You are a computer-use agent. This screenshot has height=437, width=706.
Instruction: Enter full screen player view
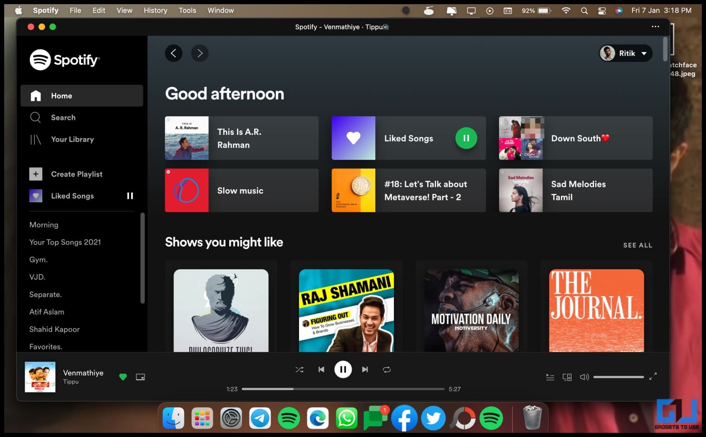(x=653, y=376)
